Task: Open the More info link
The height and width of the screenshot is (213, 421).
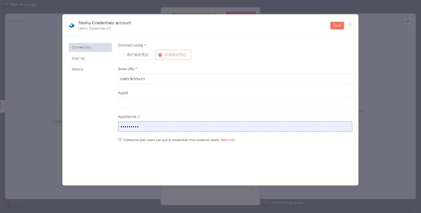Action: 228,140
